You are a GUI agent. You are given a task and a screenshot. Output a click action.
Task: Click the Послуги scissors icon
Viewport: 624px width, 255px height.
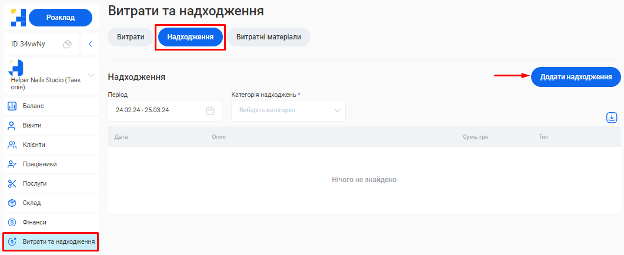click(x=12, y=184)
